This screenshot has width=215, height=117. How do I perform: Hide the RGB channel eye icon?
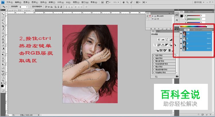point(180,33)
